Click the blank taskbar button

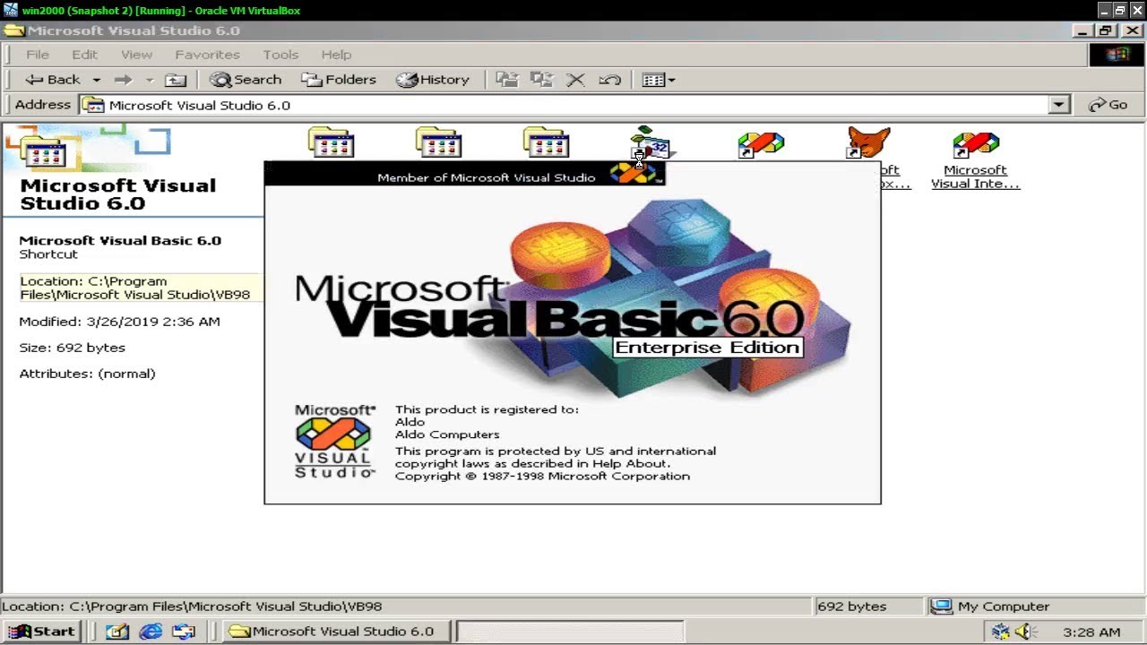coord(570,632)
